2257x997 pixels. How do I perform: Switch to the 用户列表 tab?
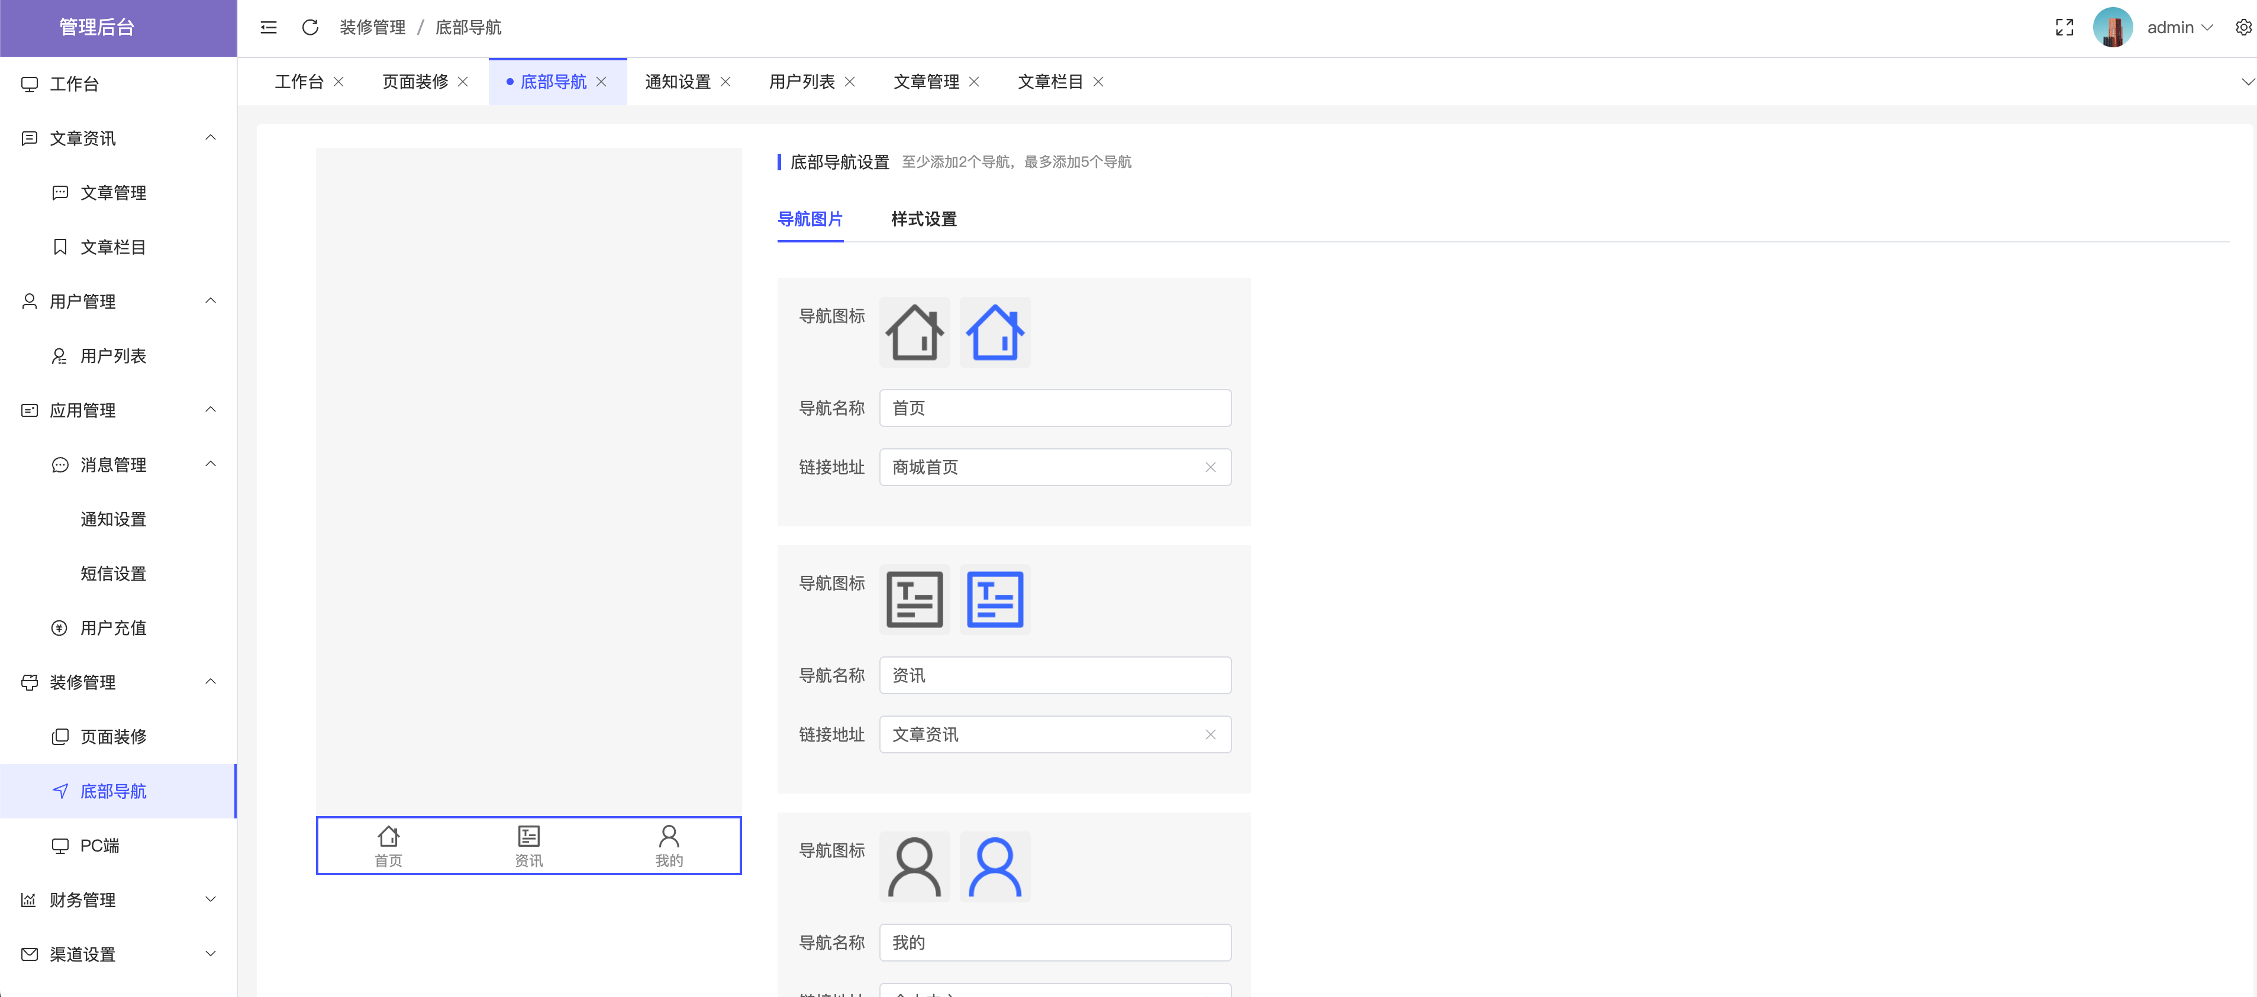[802, 82]
